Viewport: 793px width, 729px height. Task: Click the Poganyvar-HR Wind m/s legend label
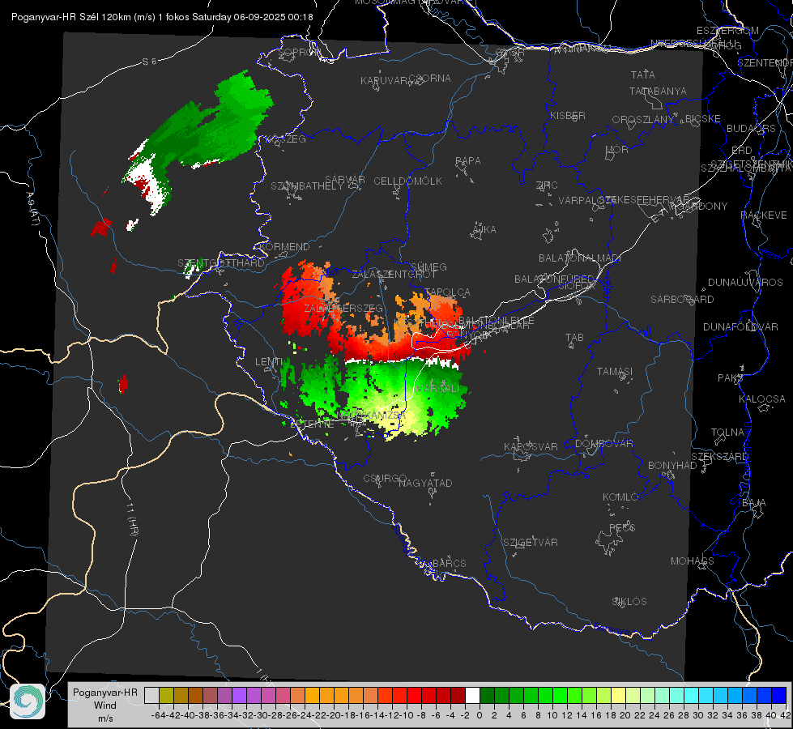(x=105, y=706)
